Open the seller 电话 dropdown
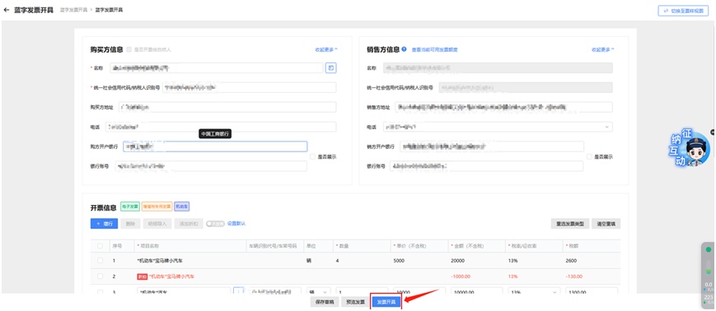 498,127
